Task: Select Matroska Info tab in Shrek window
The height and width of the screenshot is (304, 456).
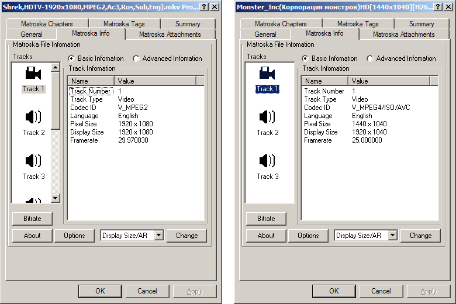Action: tap(91, 33)
